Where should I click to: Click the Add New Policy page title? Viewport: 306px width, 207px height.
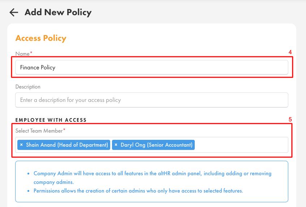[58, 12]
